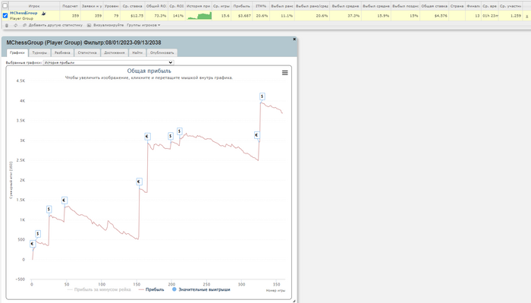Click the euro marker near 1.5K
The image size is (531, 303).
pos(64,200)
